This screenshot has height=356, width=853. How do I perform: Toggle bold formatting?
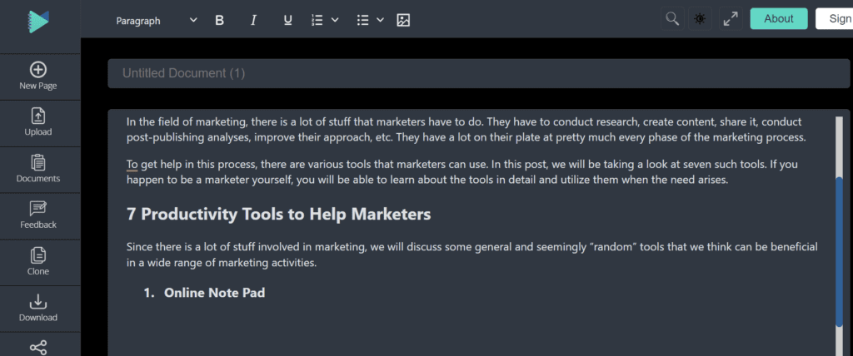tap(219, 21)
